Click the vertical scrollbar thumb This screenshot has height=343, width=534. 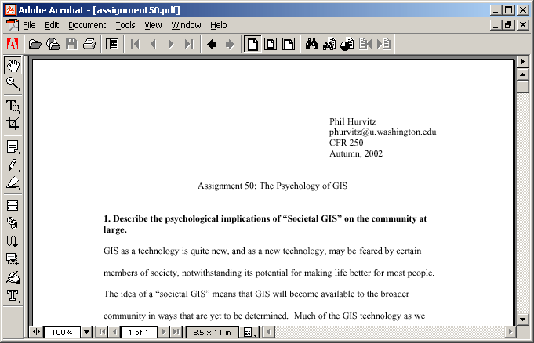(522, 86)
